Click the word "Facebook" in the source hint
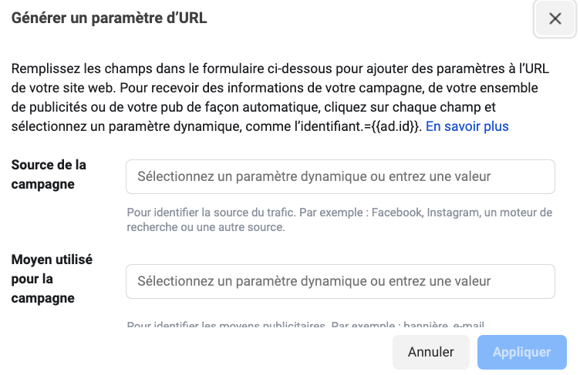 coord(397,213)
